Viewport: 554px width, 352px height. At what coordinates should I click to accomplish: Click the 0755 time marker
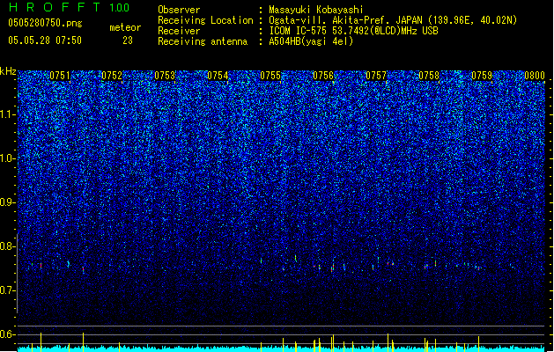(270, 76)
